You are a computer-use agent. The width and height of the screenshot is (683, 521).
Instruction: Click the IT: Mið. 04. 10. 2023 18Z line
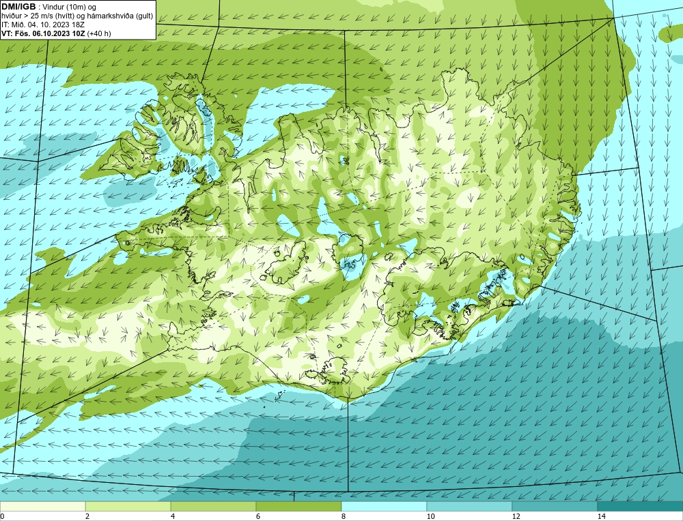(x=43, y=25)
